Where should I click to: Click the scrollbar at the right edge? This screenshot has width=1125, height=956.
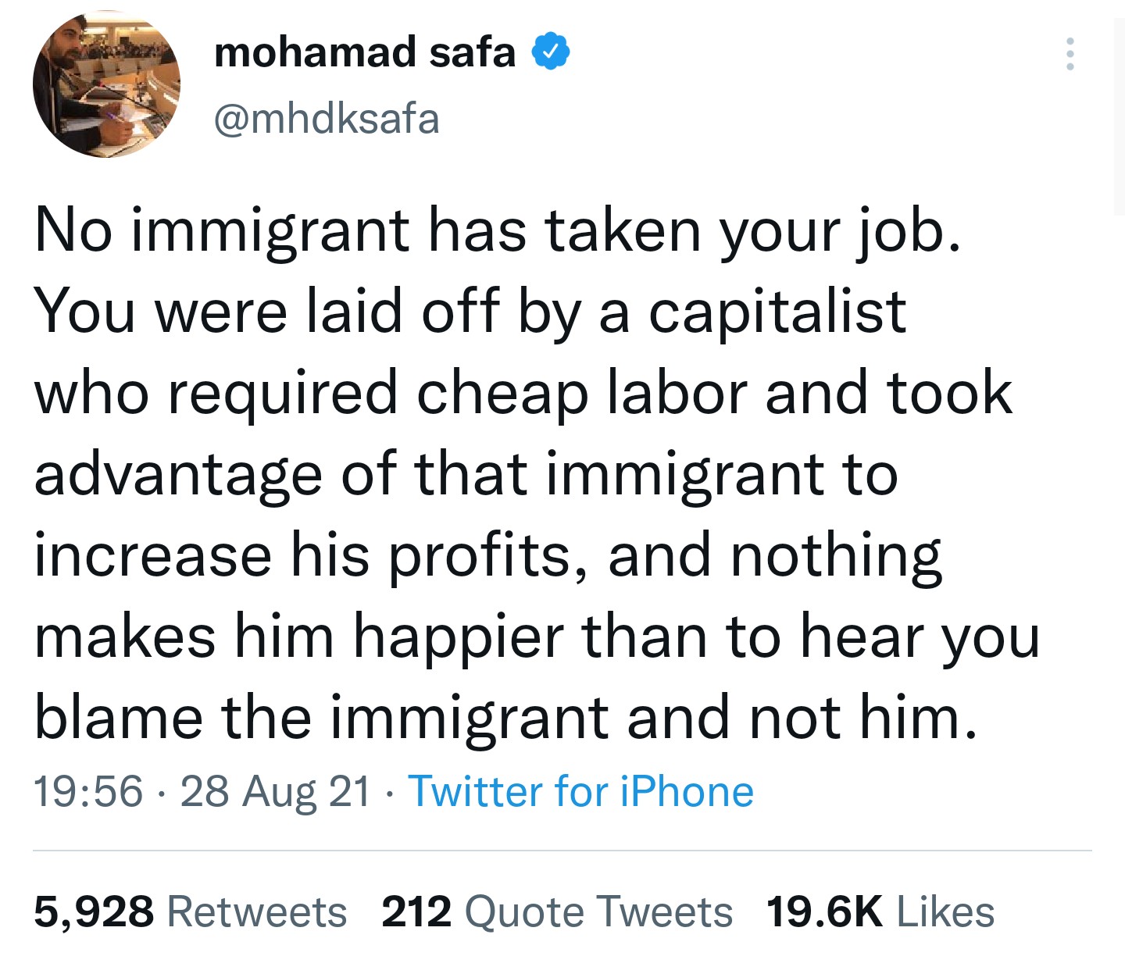click(x=1119, y=117)
